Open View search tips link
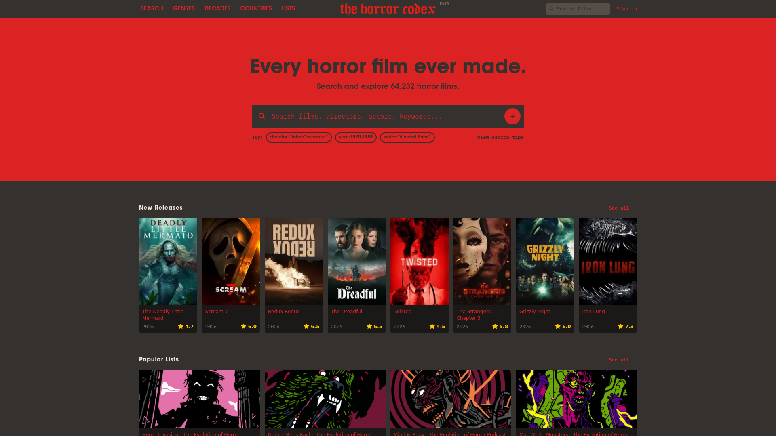The image size is (776, 436). click(x=500, y=137)
